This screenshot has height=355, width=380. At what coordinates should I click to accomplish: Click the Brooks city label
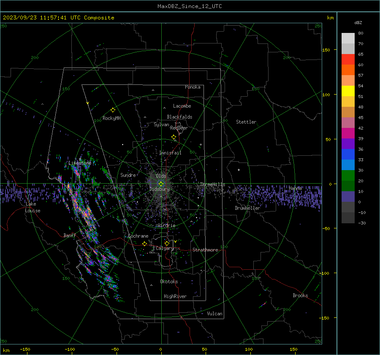[x=300, y=295]
